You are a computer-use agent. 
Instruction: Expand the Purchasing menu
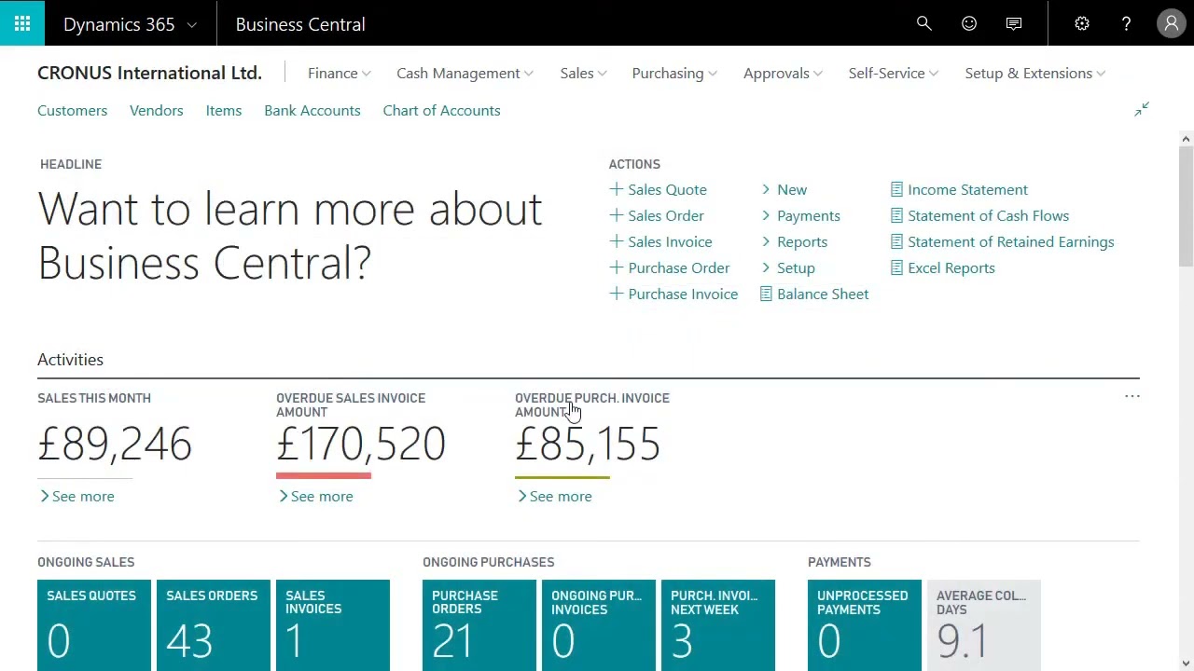point(673,73)
